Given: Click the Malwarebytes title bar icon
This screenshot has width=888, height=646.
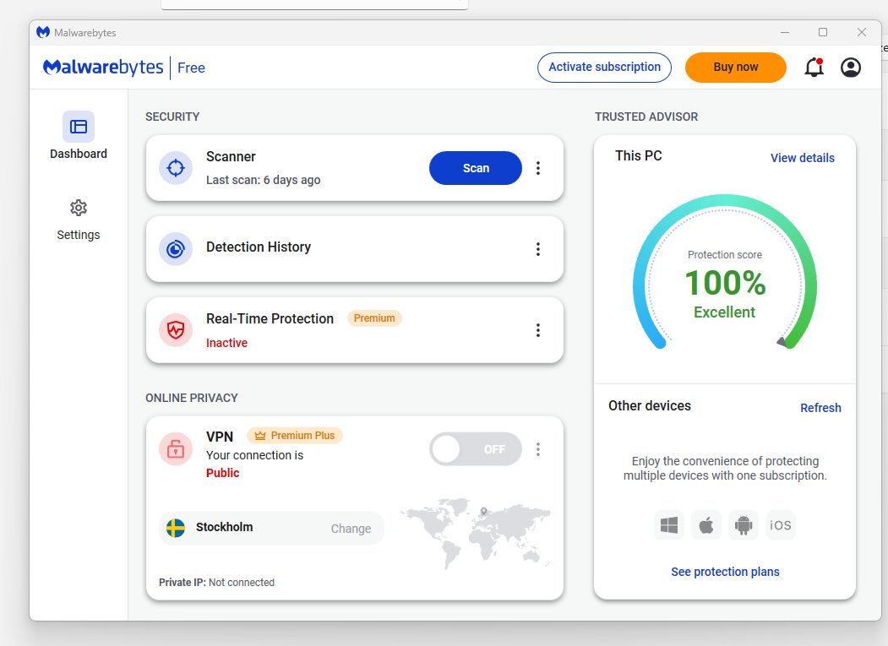Looking at the screenshot, I should pyautogui.click(x=43, y=32).
